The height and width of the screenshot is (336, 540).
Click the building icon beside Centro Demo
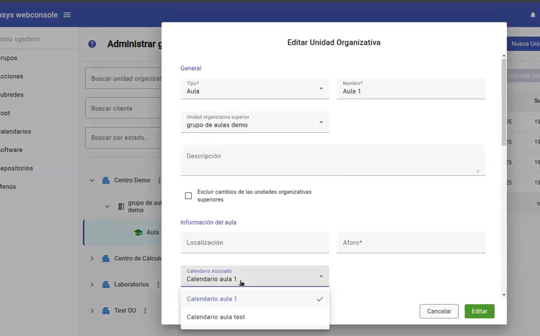[x=106, y=180]
